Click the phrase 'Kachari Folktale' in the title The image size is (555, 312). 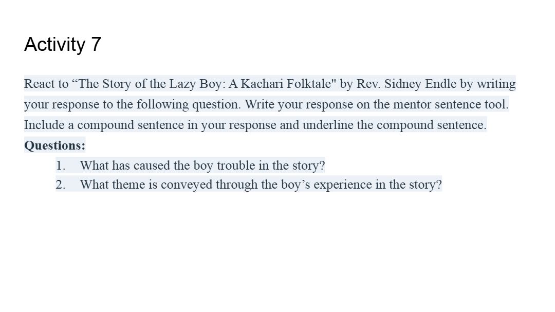click(285, 84)
